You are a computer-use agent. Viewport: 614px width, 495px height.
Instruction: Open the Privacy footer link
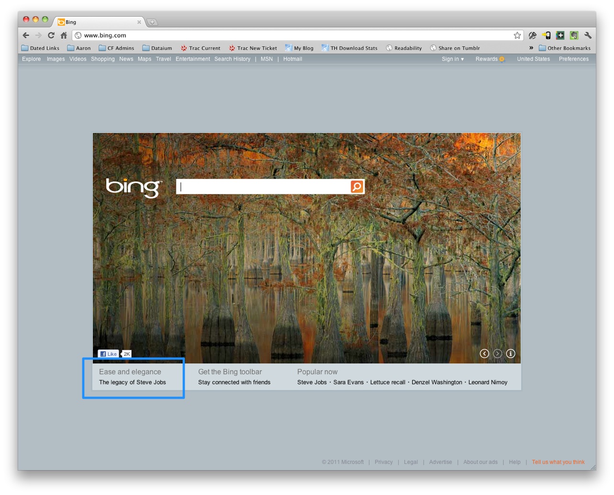point(384,462)
